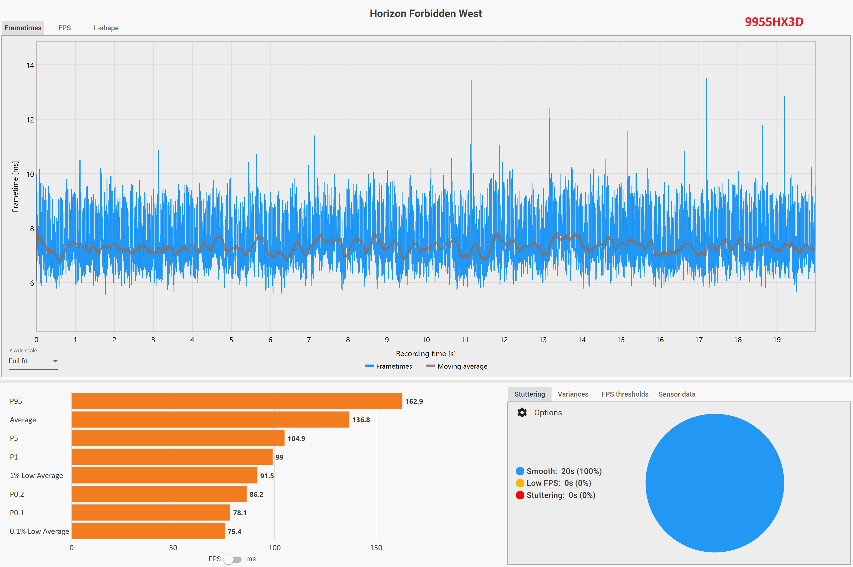Select the Frametimes tab

point(23,28)
